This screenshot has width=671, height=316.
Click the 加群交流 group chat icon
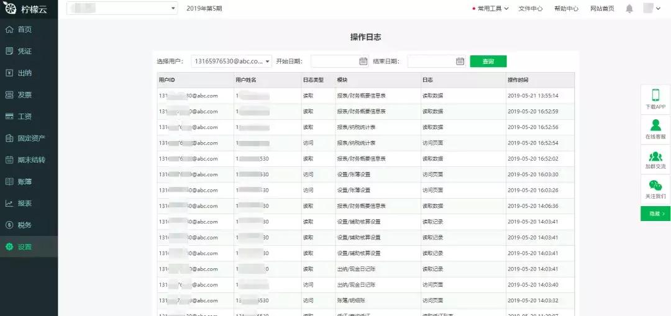tap(655, 156)
